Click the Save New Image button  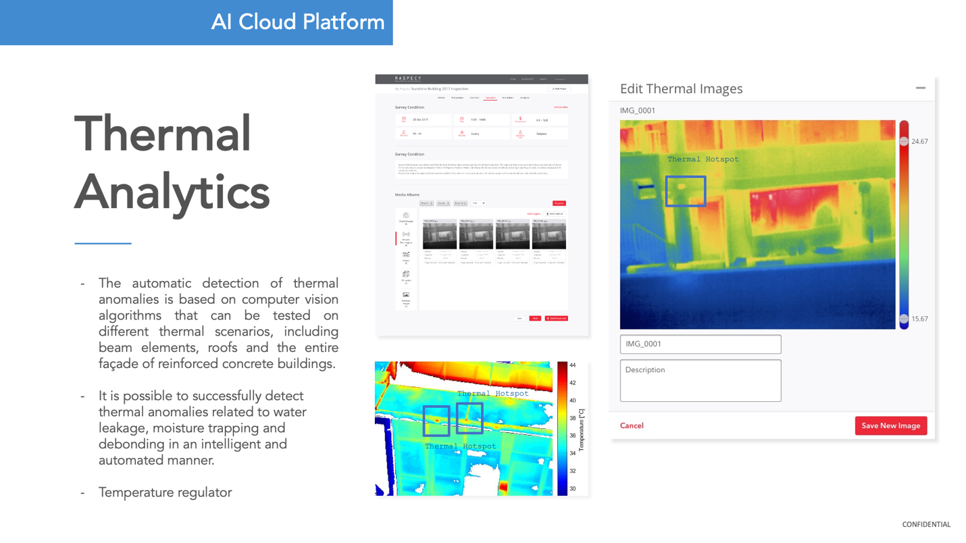click(890, 425)
